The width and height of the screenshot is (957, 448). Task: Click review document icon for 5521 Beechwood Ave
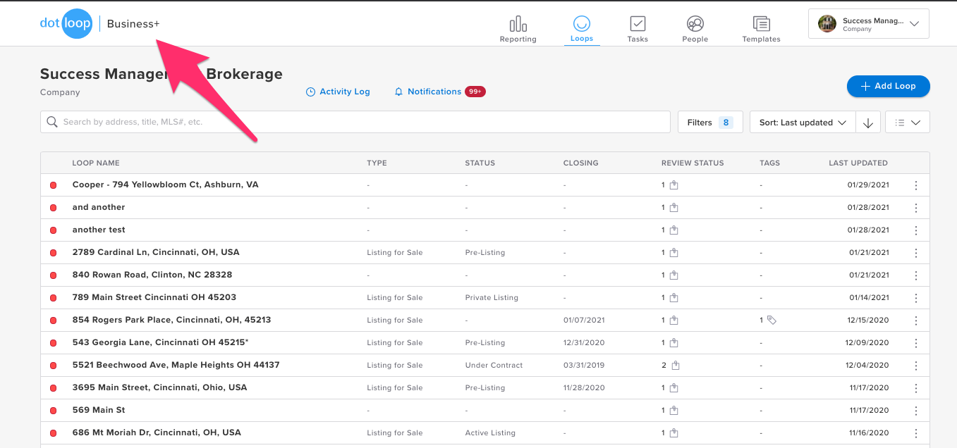tap(676, 365)
